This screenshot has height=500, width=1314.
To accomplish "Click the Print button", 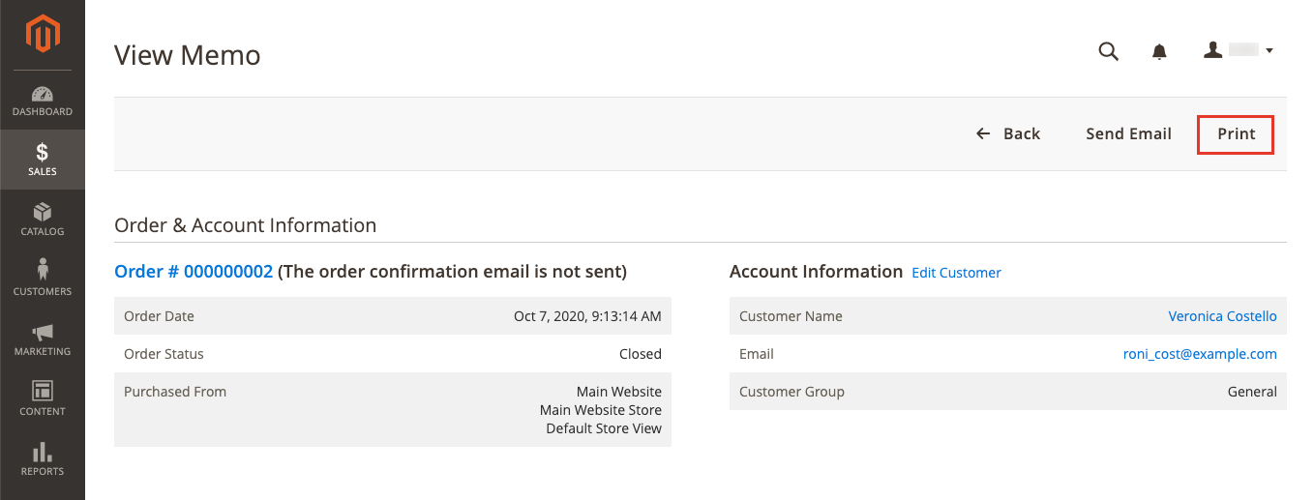I will [1236, 134].
